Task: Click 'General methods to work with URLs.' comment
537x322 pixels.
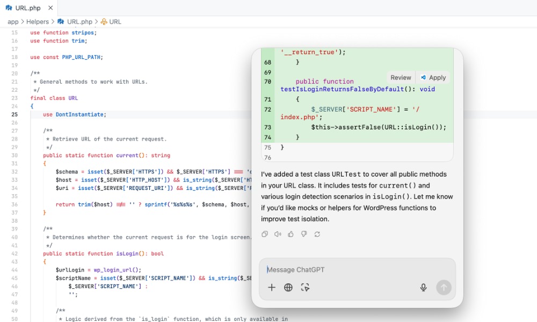Action: click(93, 82)
